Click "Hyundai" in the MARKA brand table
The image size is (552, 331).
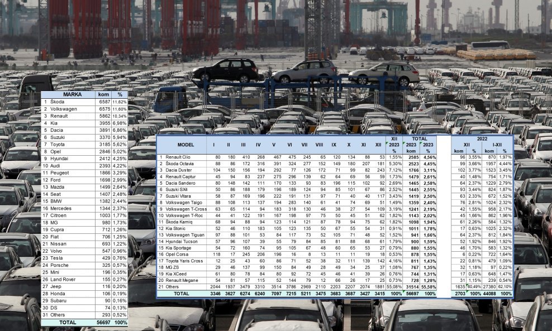tap(59, 159)
